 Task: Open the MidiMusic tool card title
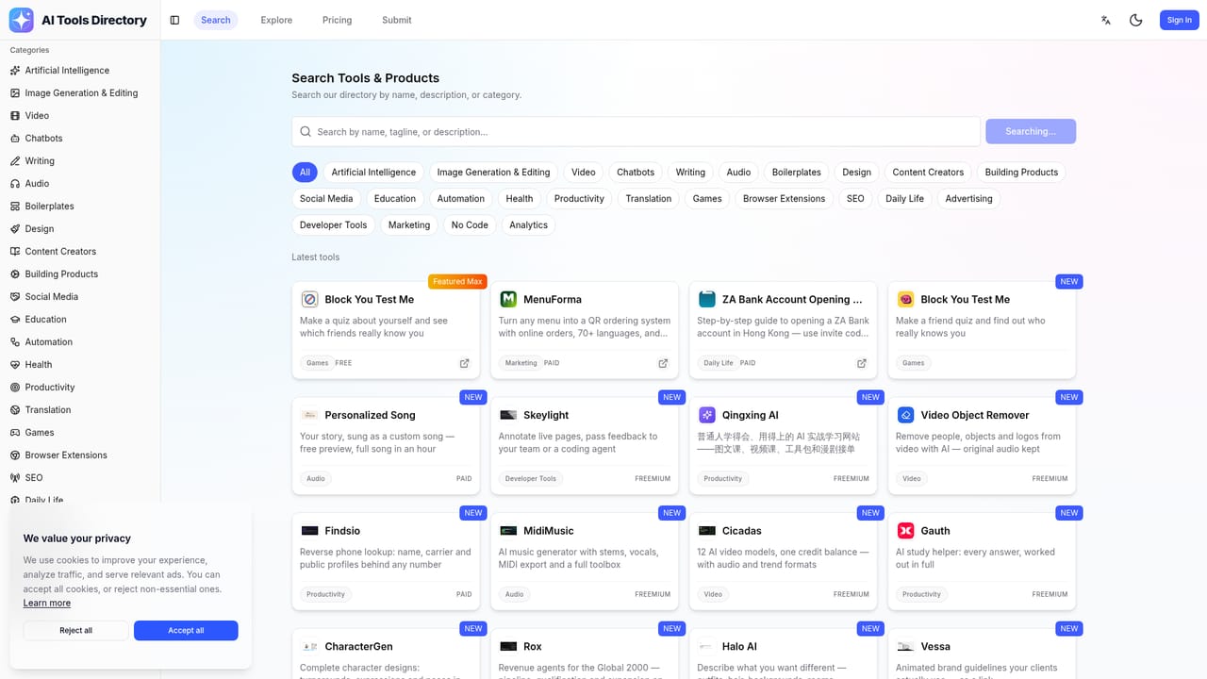point(549,531)
